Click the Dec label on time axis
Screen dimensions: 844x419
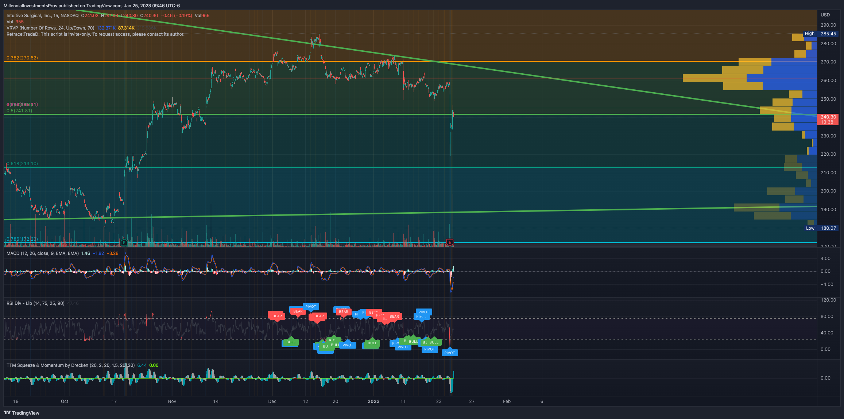pos(272,401)
